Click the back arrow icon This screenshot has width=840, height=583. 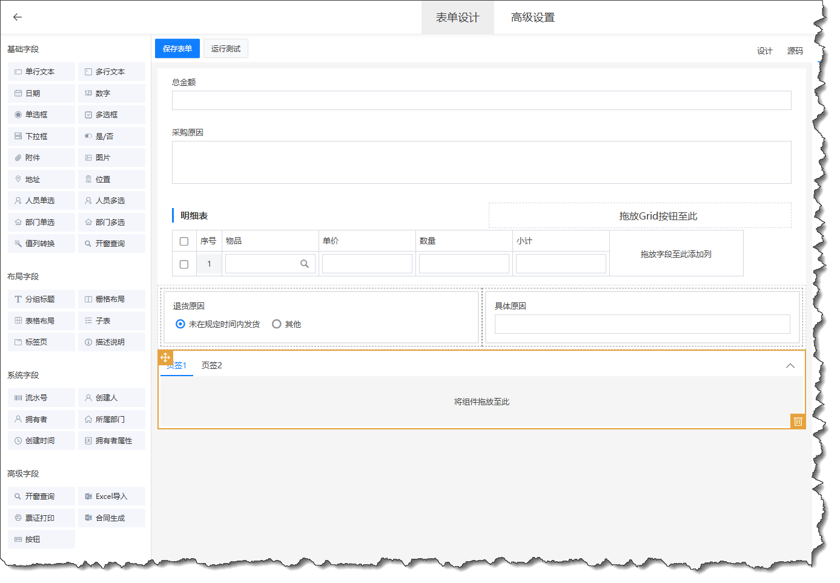click(18, 17)
